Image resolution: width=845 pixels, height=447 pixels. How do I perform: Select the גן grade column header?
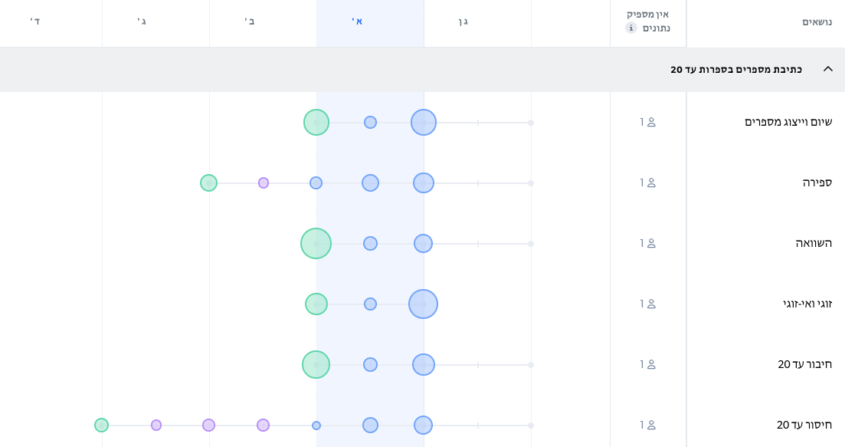point(463,21)
